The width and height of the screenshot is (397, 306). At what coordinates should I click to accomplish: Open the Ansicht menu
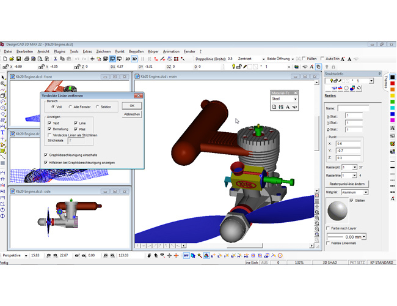[43, 51]
